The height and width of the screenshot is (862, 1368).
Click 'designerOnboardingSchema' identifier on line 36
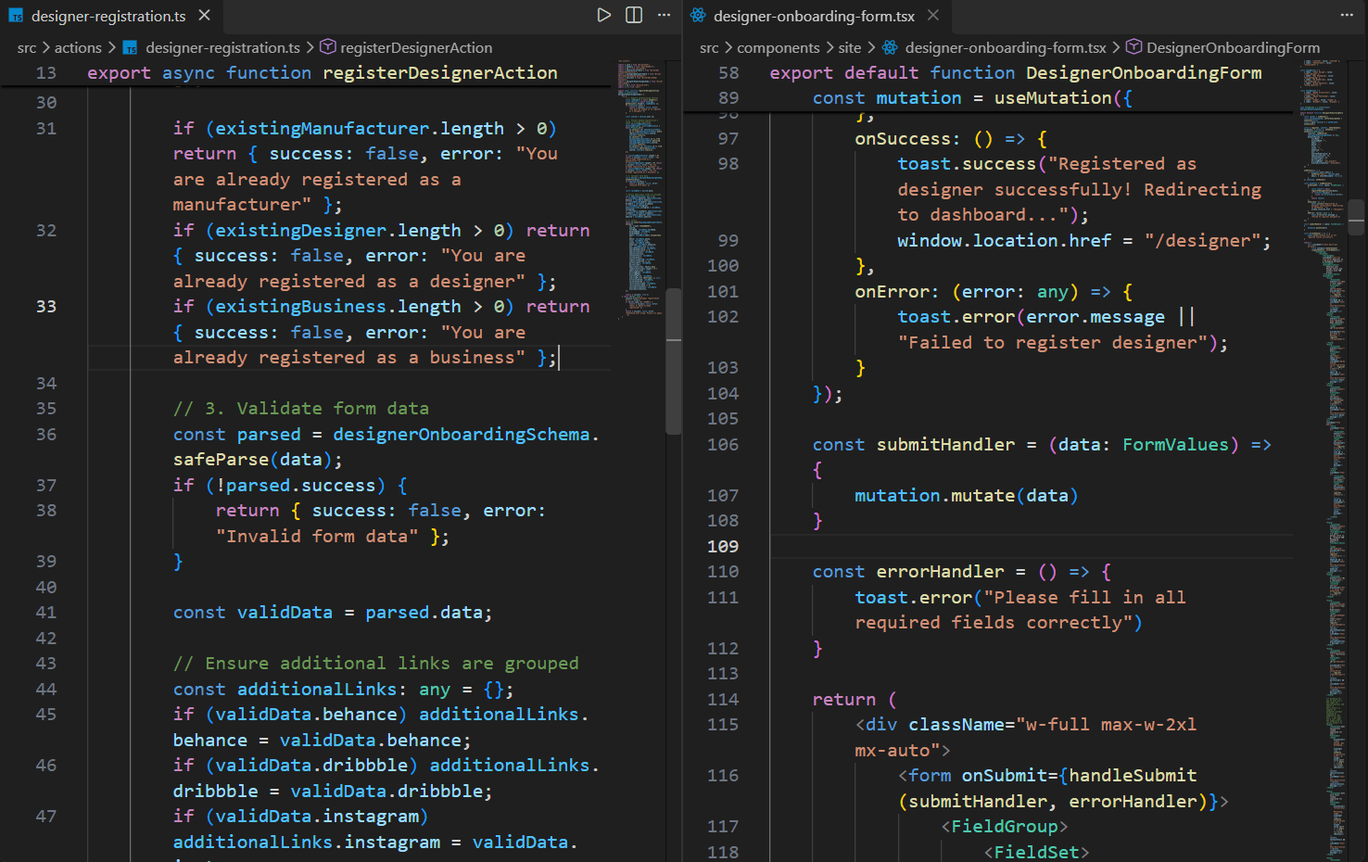click(462, 435)
